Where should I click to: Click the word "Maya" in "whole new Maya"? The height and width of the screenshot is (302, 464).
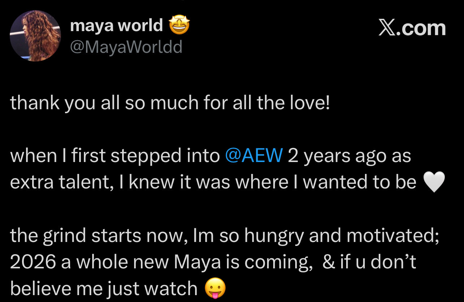pos(197,262)
